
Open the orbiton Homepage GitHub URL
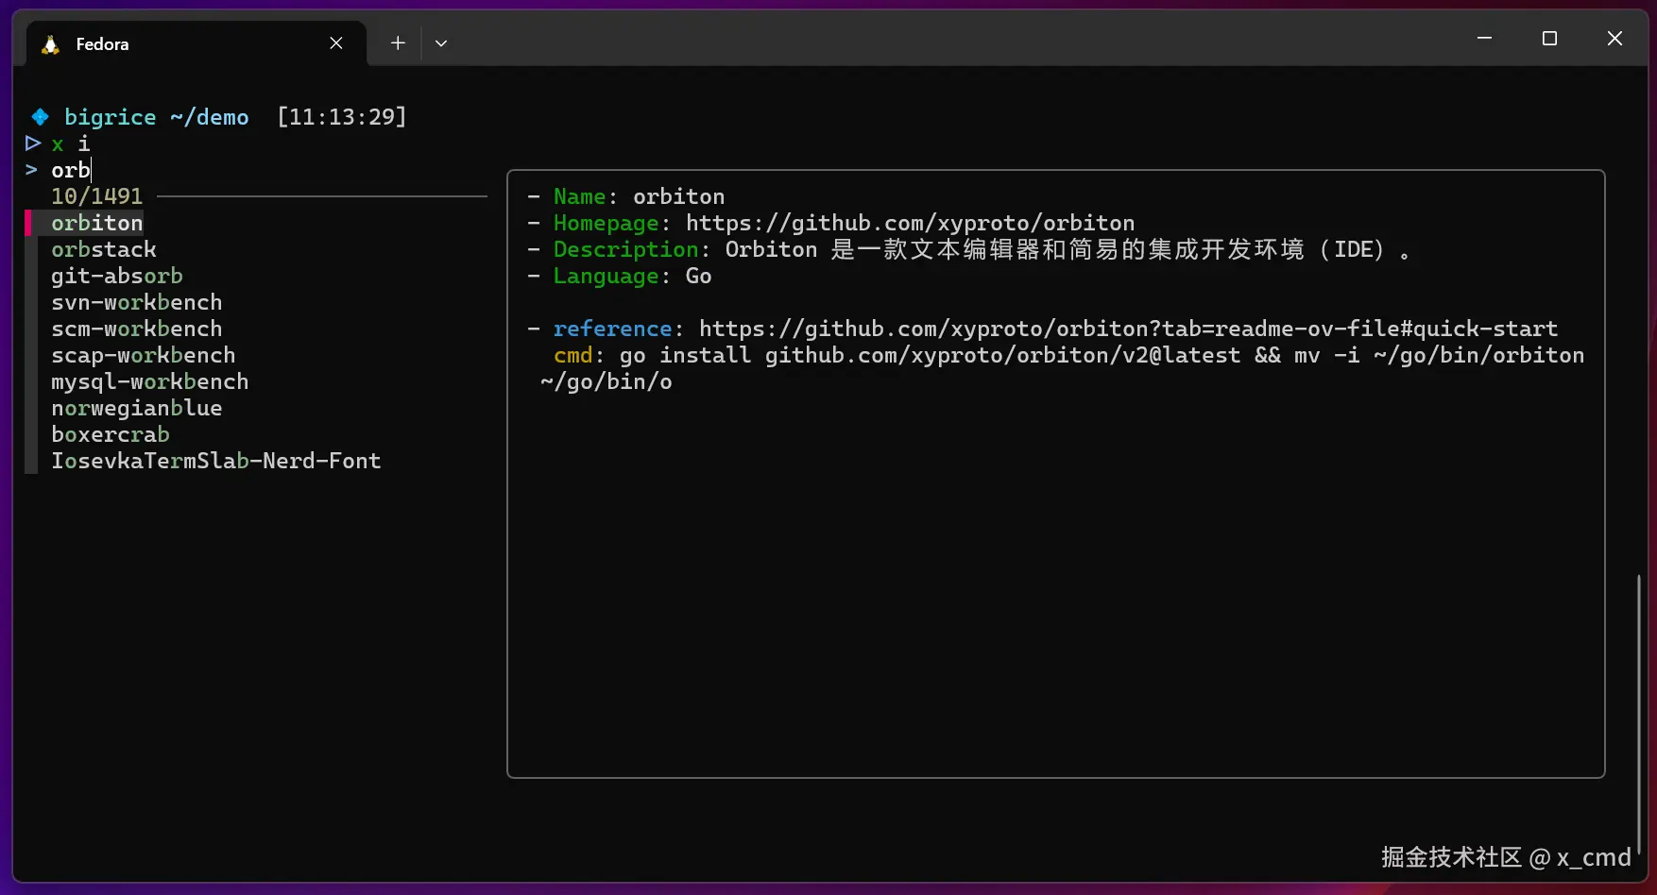910,223
